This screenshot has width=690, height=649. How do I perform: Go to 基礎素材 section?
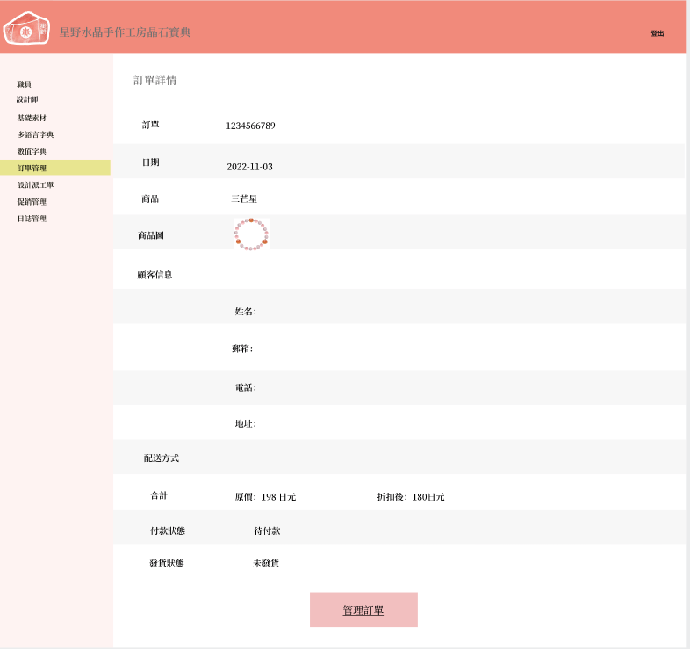point(32,118)
